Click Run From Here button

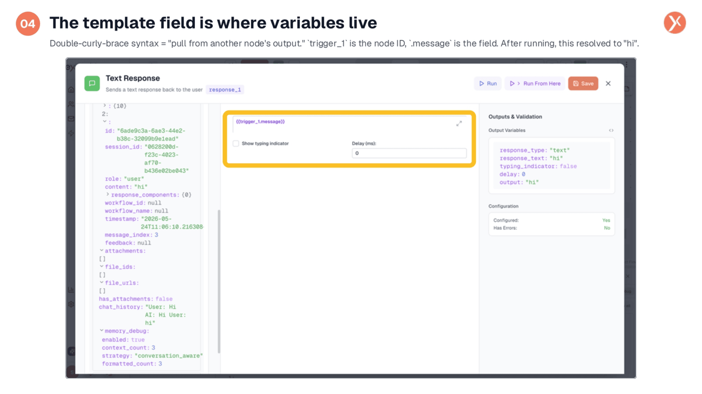coord(535,84)
